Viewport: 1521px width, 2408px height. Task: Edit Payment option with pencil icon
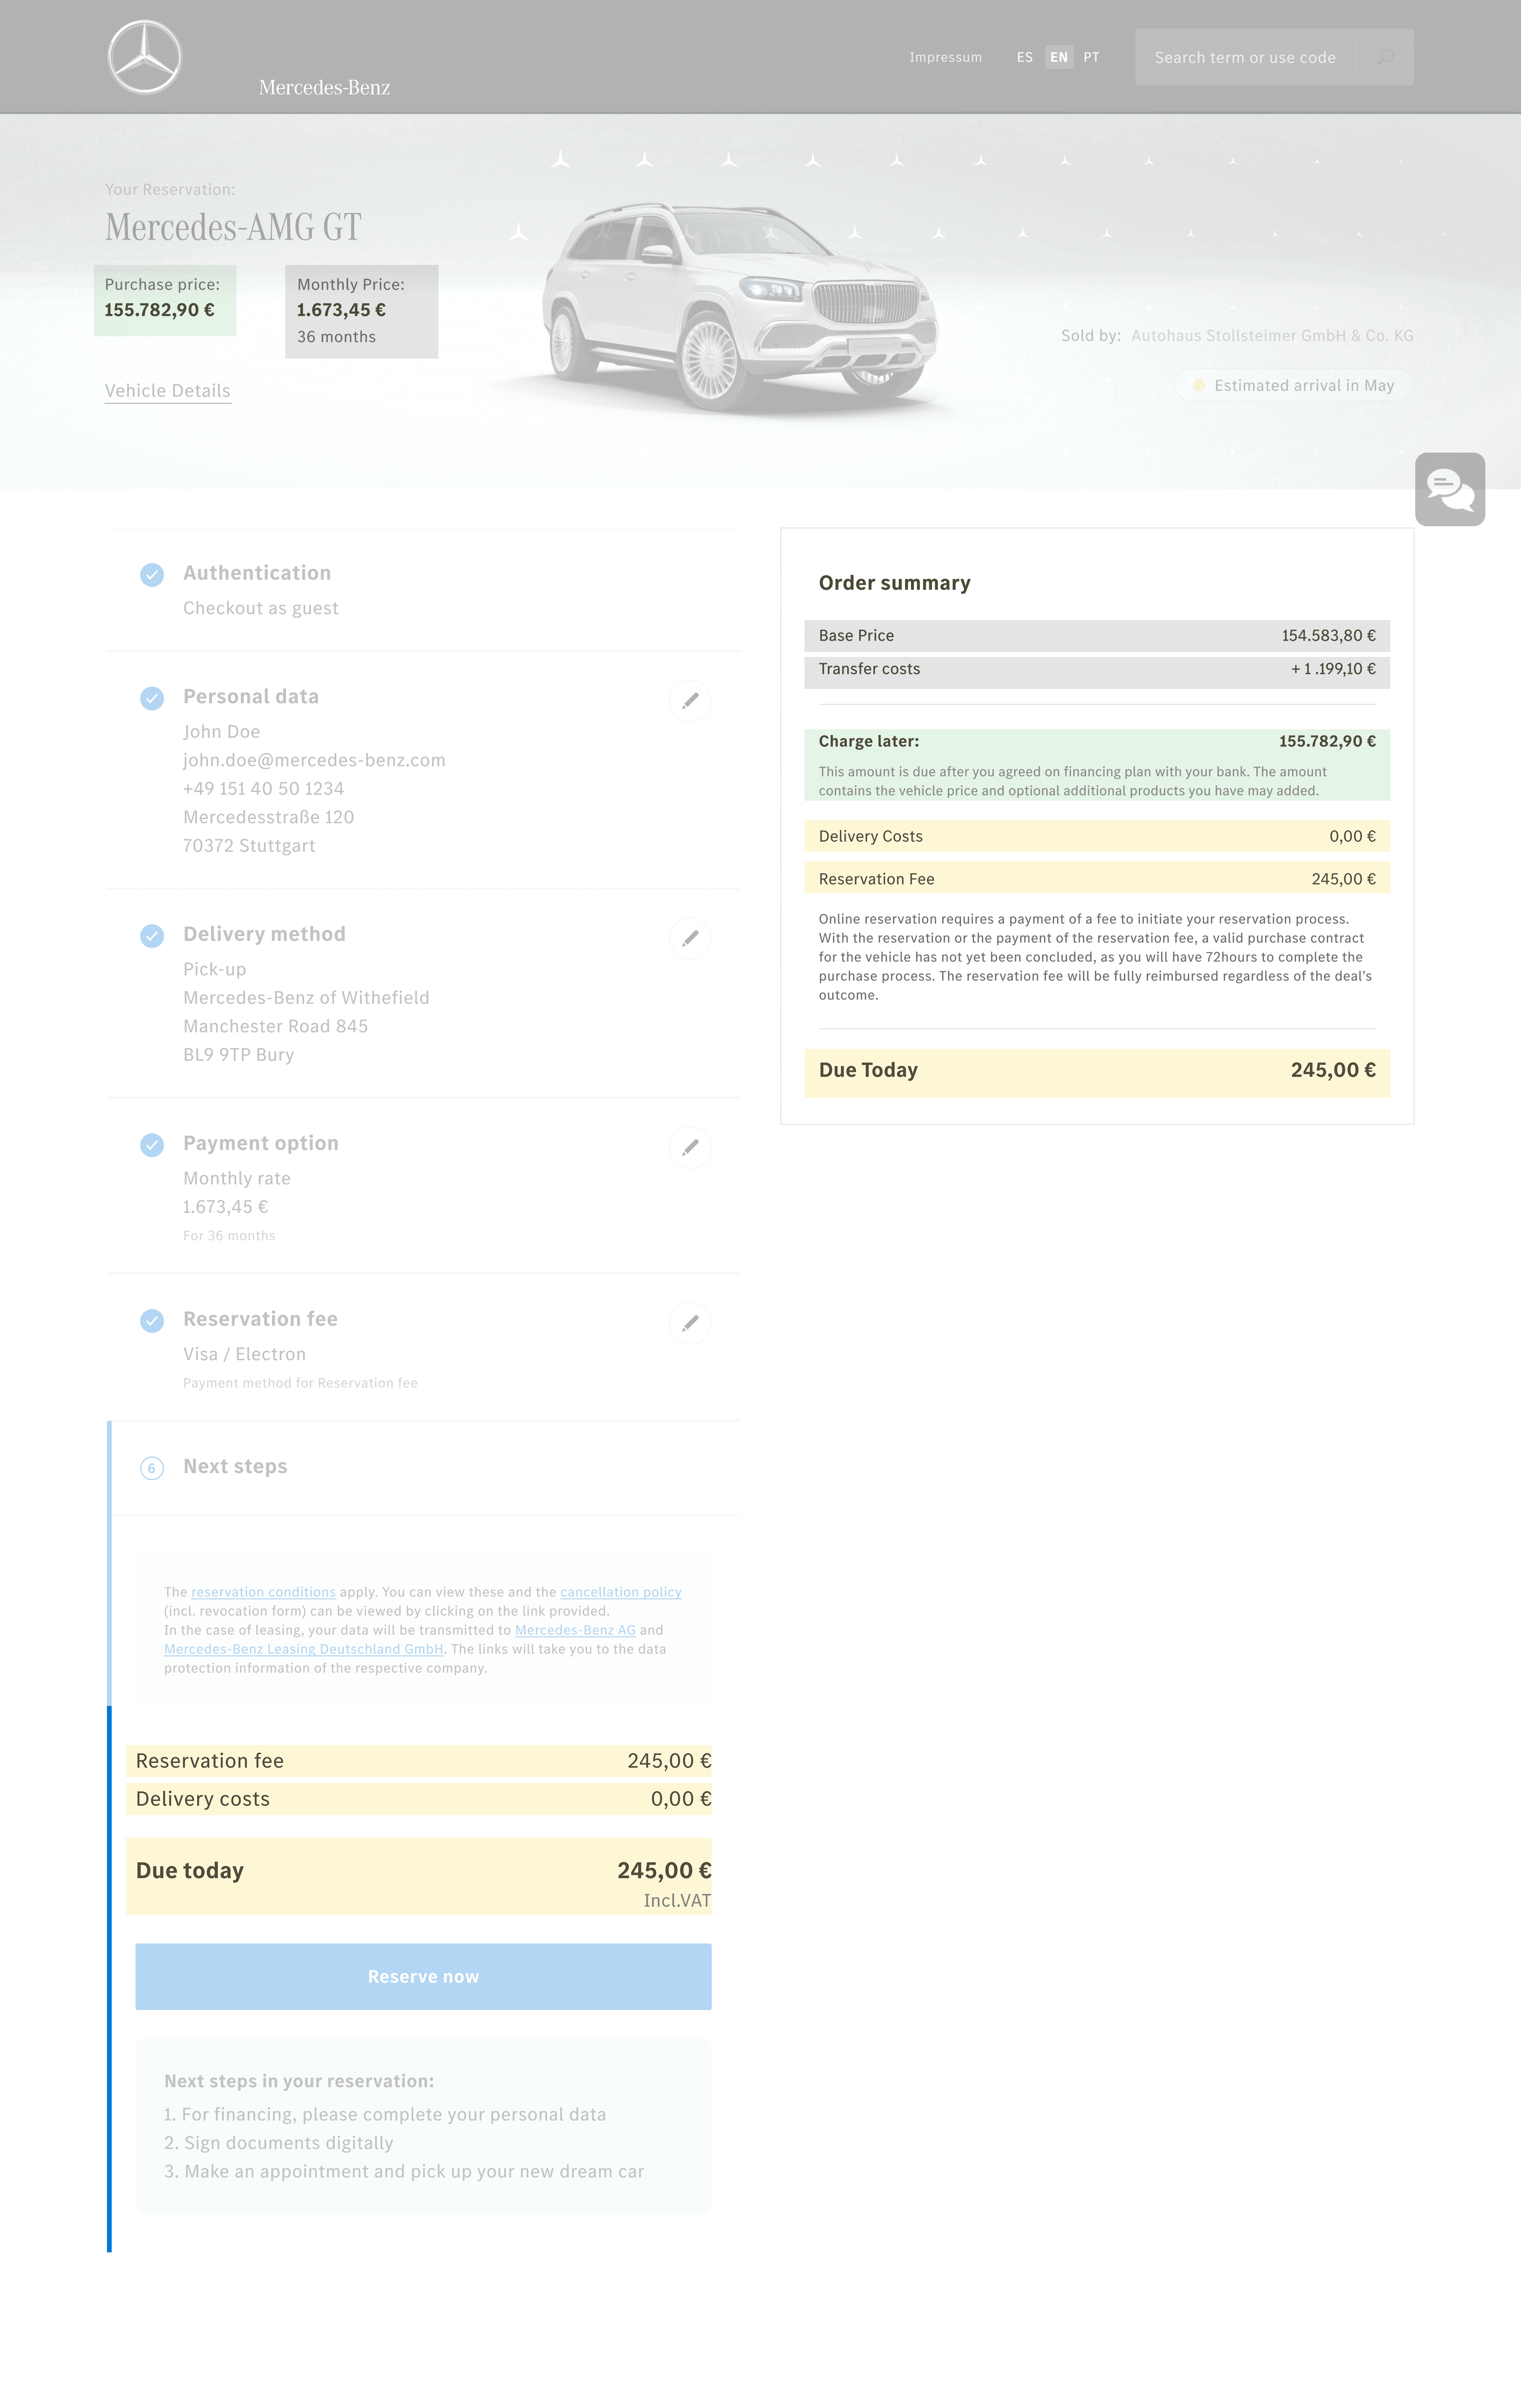point(690,1147)
